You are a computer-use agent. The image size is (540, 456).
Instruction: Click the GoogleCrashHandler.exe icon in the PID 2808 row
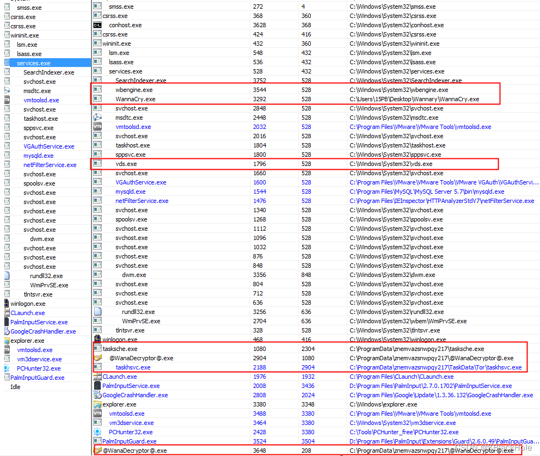point(97,395)
